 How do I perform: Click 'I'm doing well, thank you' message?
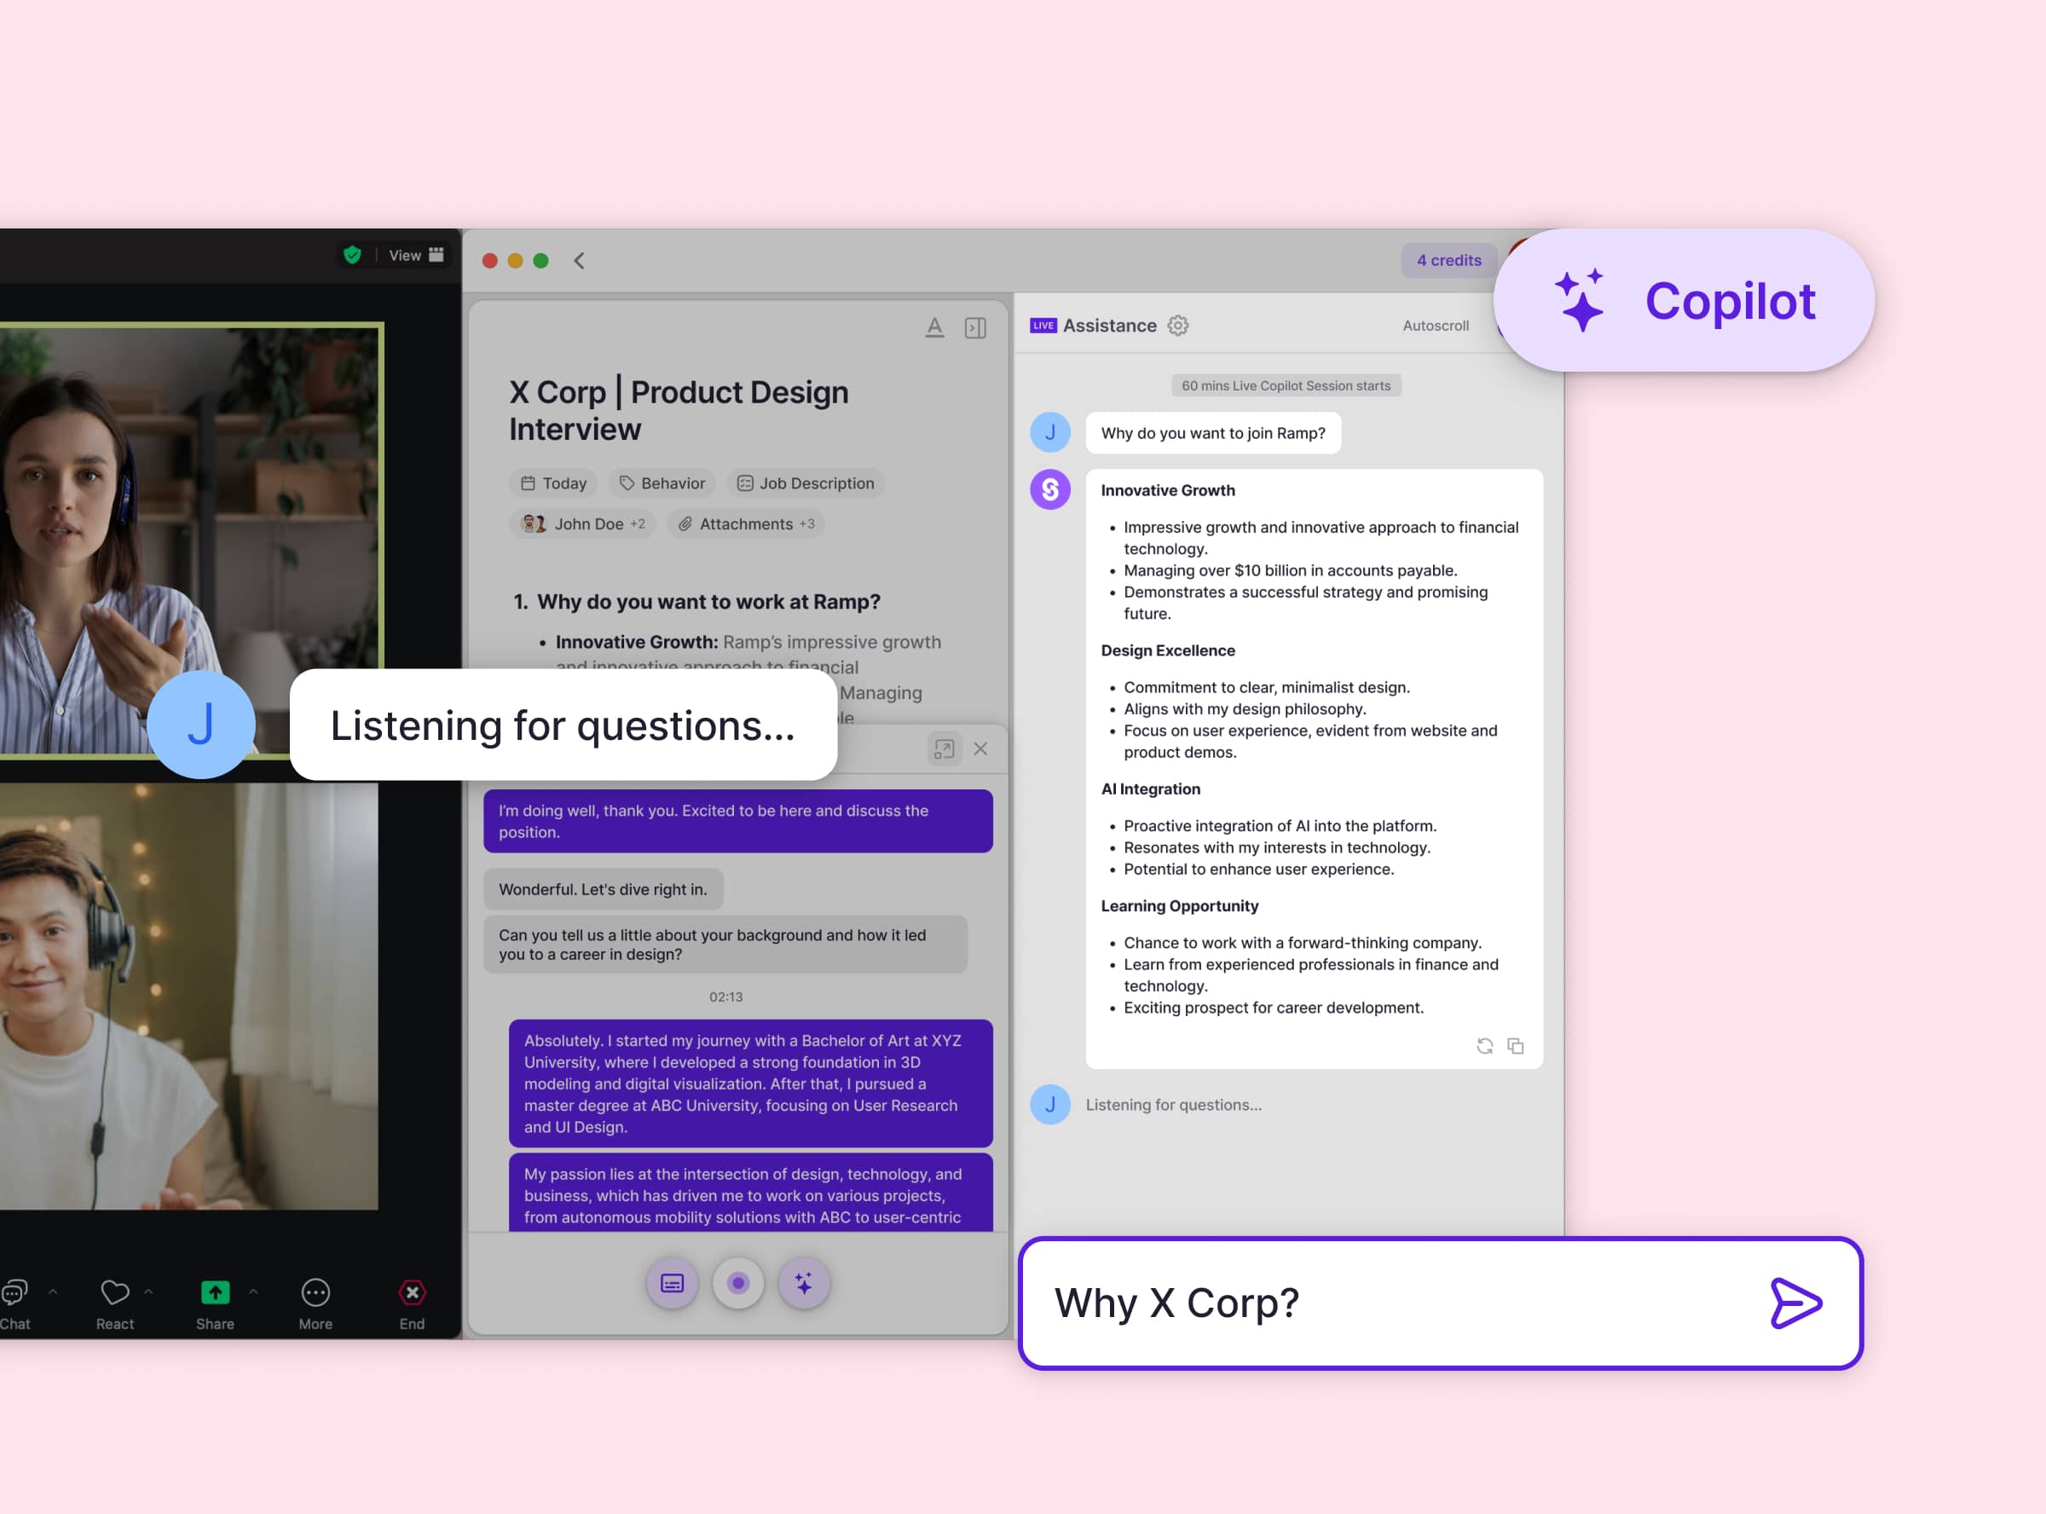737,821
